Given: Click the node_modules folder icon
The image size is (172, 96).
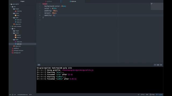Looking at the screenshot, I should (13, 26).
